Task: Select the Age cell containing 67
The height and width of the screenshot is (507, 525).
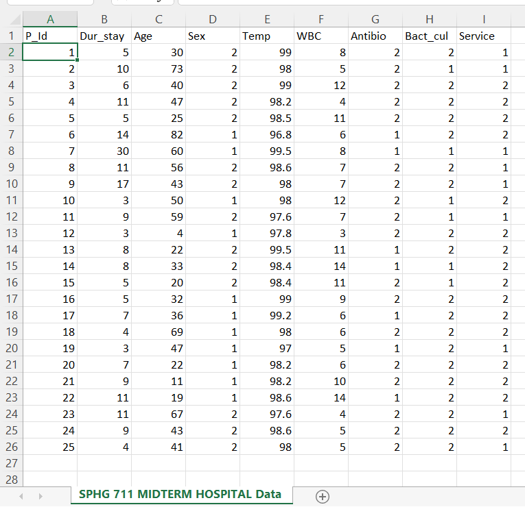Action: coord(159,414)
